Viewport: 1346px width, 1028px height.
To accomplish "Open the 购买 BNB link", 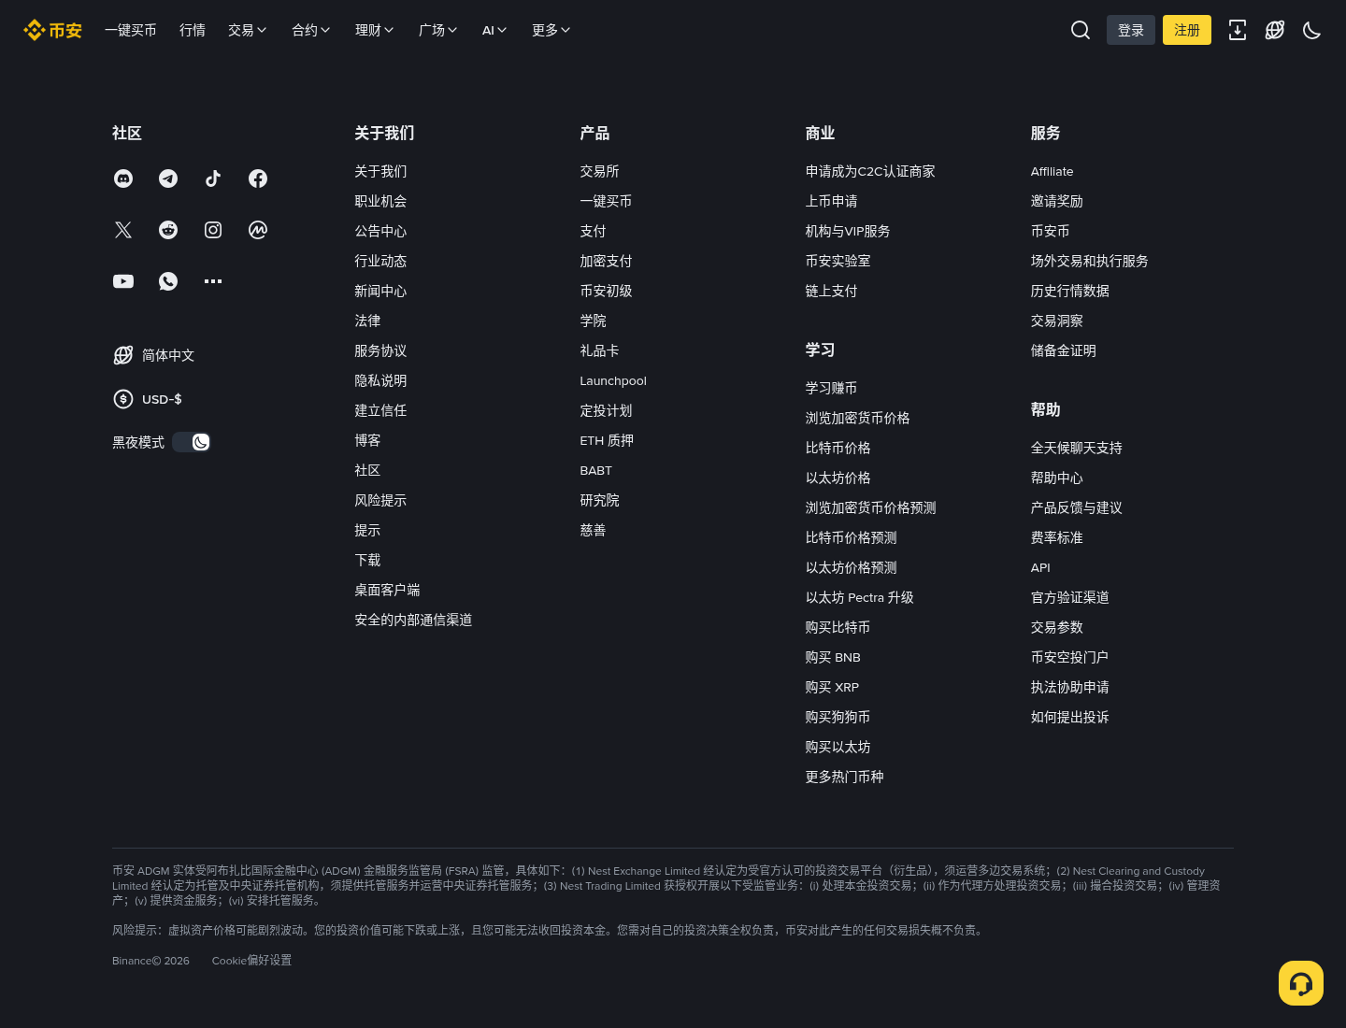I will (x=834, y=657).
